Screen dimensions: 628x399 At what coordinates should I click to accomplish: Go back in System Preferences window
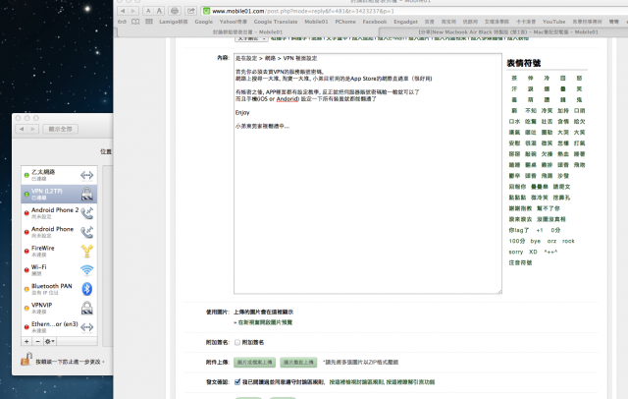[x=22, y=129]
